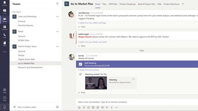This screenshot has width=198, height=111.
Task: Switch to the Files tab
Action: point(105,4)
